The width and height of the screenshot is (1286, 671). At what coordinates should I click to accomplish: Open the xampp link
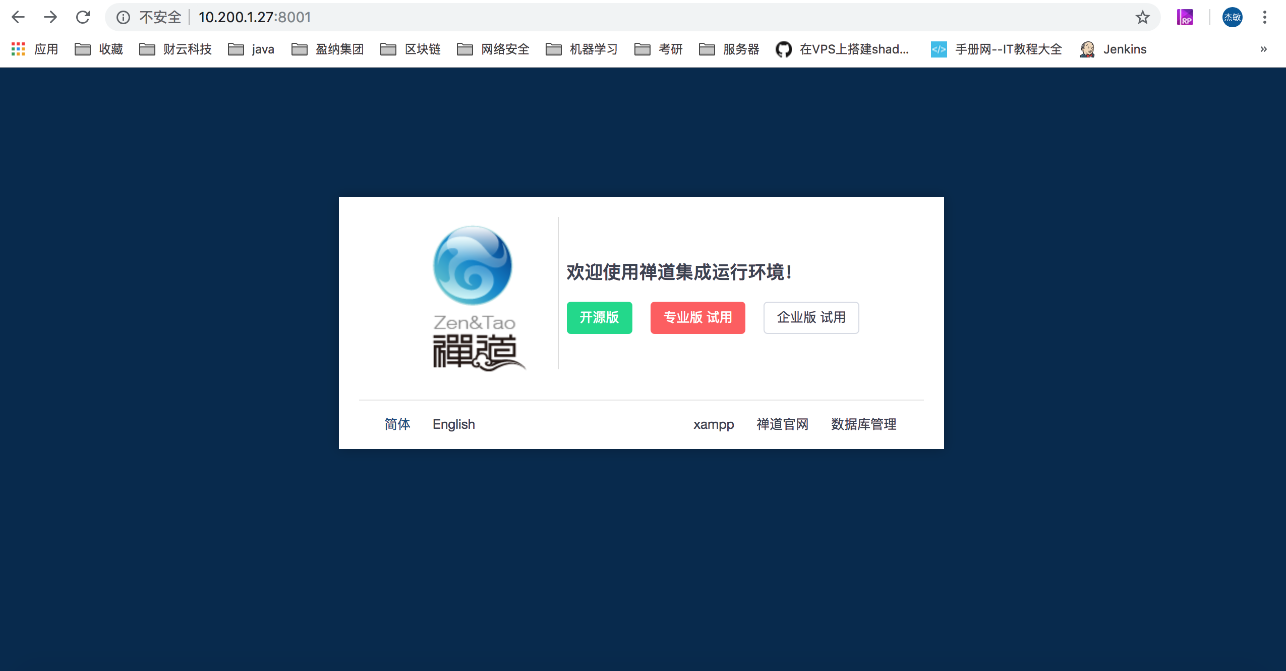click(x=714, y=424)
